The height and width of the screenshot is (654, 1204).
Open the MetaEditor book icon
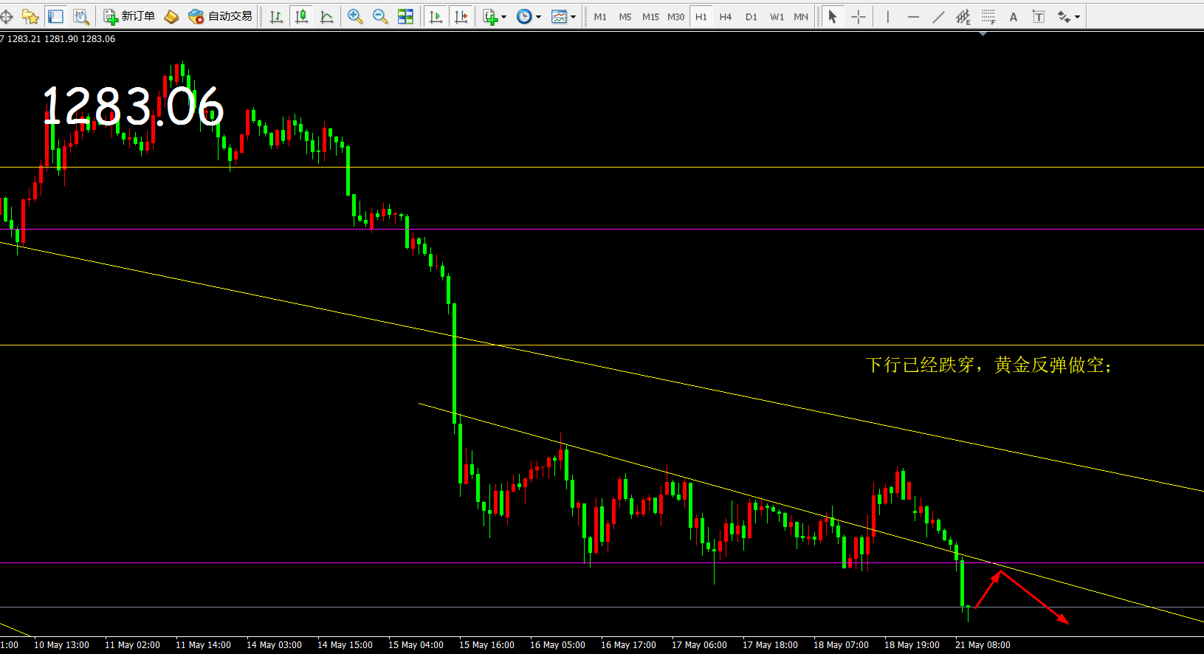point(171,16)
